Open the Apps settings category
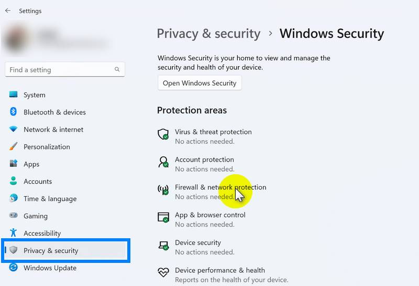 point(31,164)
